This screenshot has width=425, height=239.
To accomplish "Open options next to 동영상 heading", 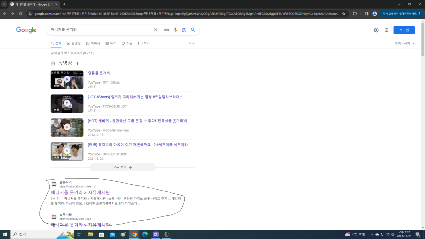I will (x=78, y=63).
